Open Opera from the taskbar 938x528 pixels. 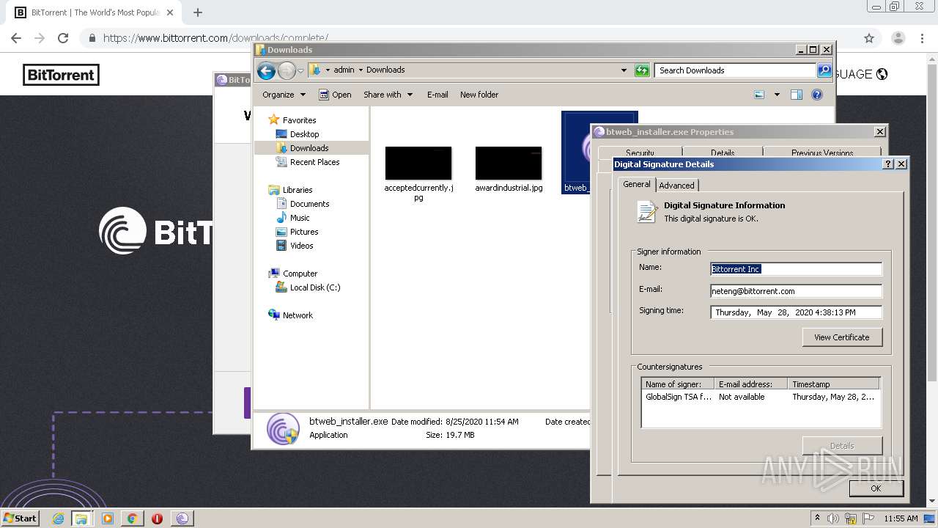(x=157, y=518)
